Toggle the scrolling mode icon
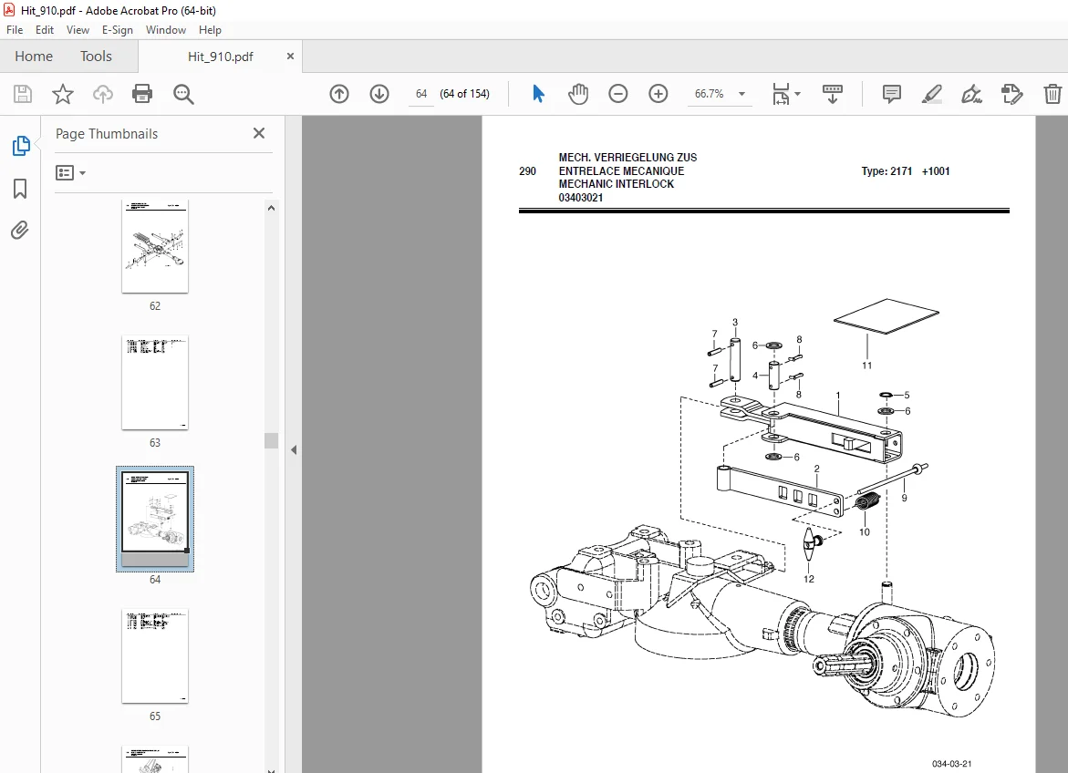The width and height of the screenshot is (1068, 773). point(833,94)
